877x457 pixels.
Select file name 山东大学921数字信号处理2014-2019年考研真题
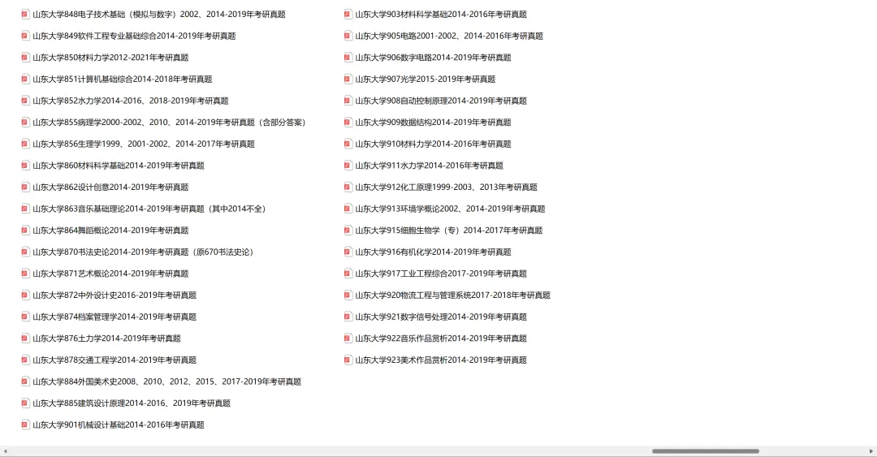[x=441, y=317]
